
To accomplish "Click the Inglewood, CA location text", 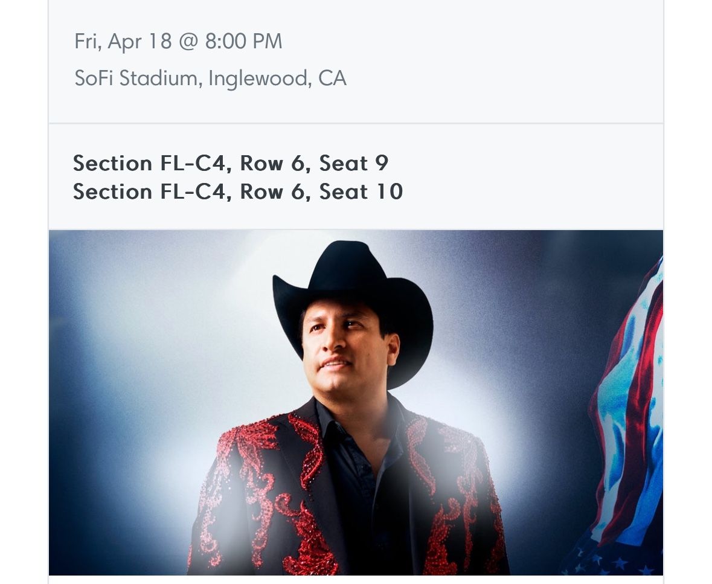I will 277,79.
